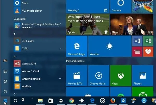Open Settings gear in Start sidebar
Viewport: 156px width, 105px height.
[5, 81]
